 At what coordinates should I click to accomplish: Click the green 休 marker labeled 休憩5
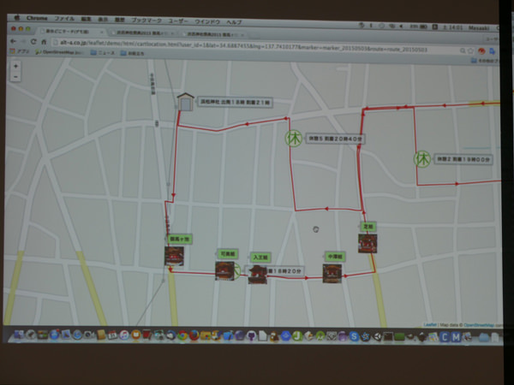point(292,136)
